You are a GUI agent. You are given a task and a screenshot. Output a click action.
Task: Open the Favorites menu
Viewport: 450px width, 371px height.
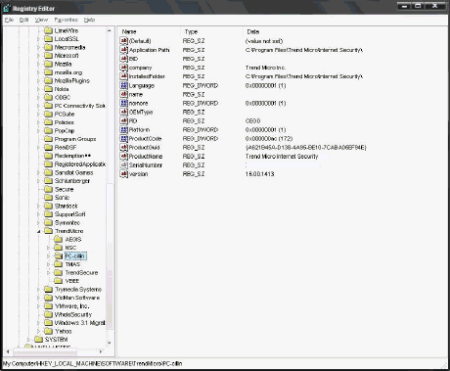[67, 20]
